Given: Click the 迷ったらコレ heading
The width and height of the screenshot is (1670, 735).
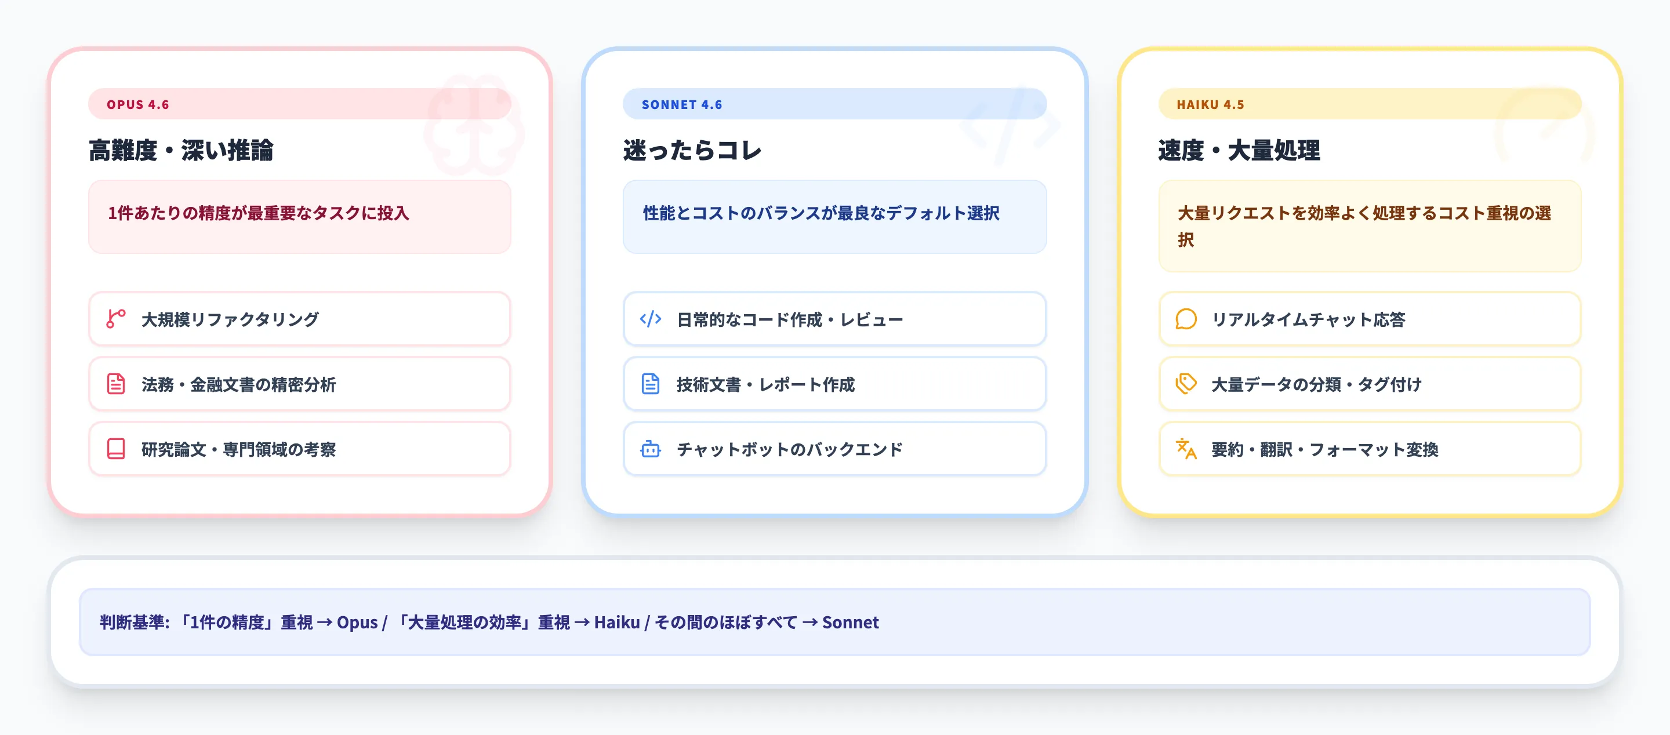Looking at the screenshot, I should pos(692,150).
